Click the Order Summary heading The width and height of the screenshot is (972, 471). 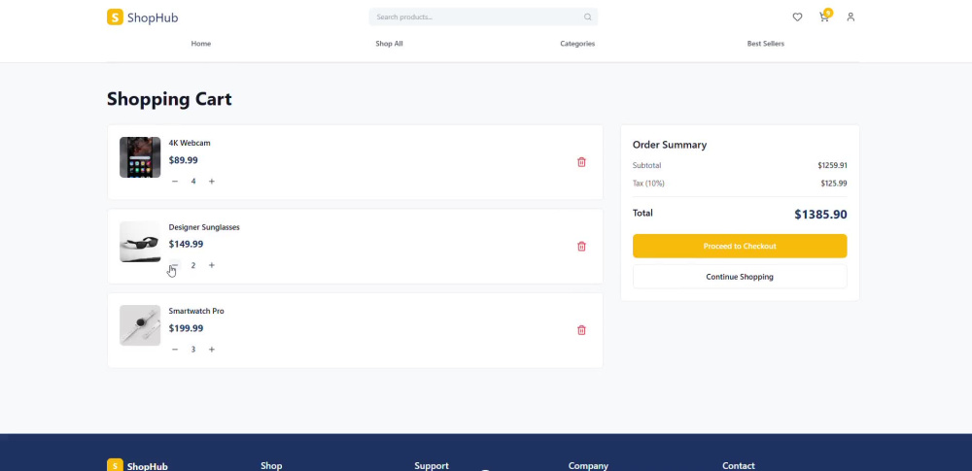coord(670,145)
